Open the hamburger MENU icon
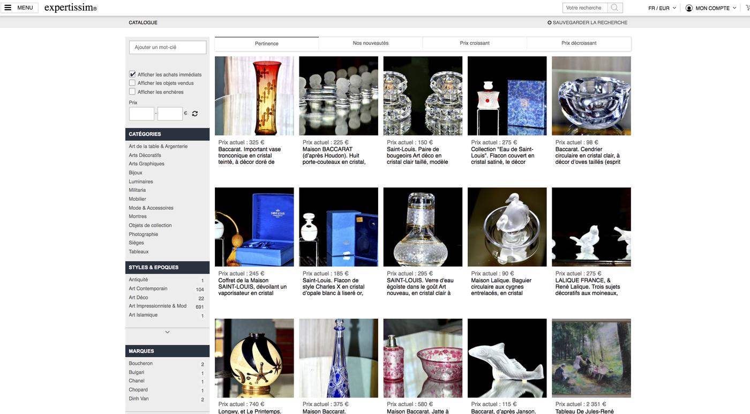This screenshot has height=414, width=750. [x=8, y=7]
